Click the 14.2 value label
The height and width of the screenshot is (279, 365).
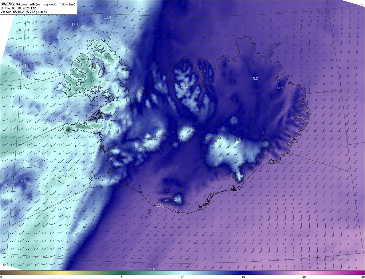22,181
